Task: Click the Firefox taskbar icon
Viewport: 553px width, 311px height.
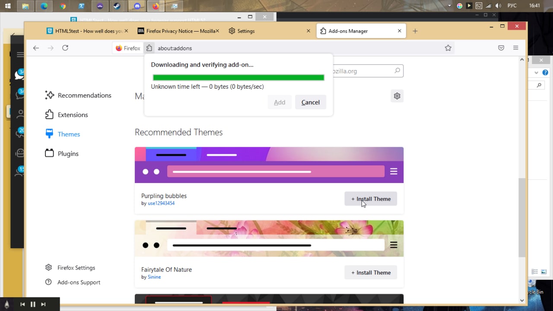Action: pos(156,6)
